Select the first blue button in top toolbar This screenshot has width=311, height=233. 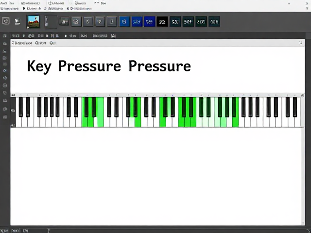coord(124,21)
